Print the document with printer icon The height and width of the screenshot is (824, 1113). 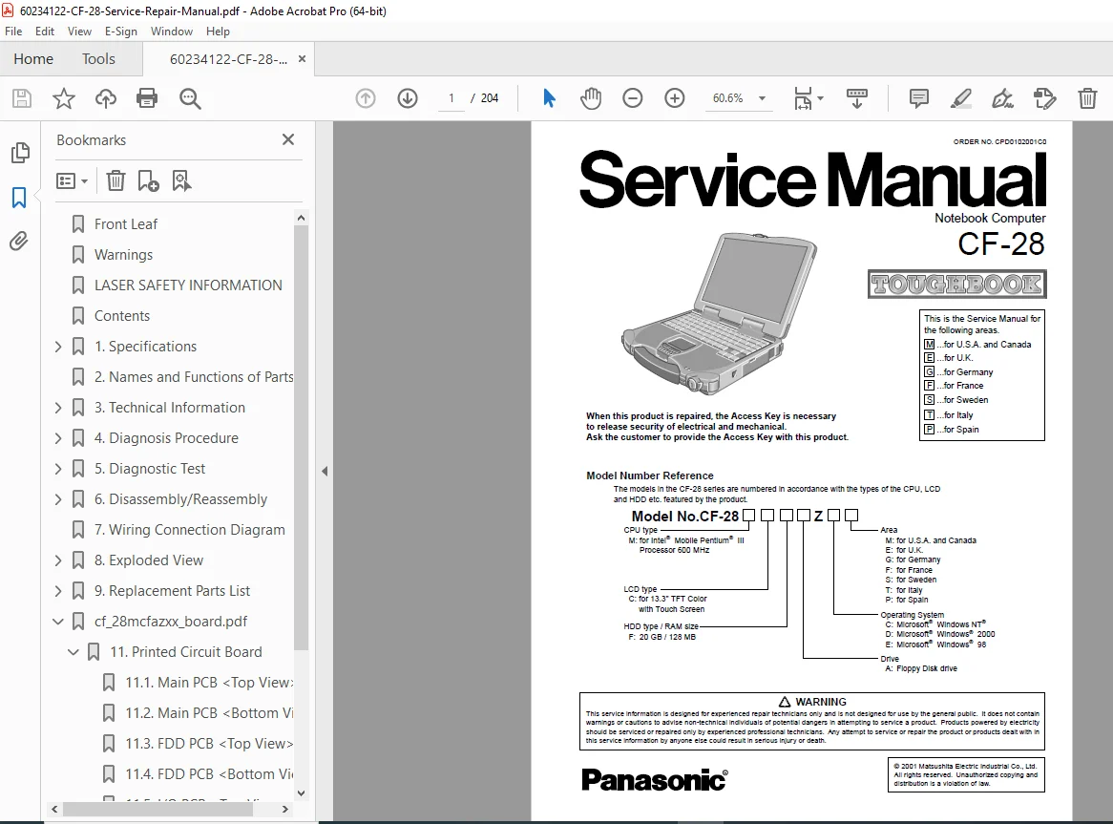(x=147, y=98)
